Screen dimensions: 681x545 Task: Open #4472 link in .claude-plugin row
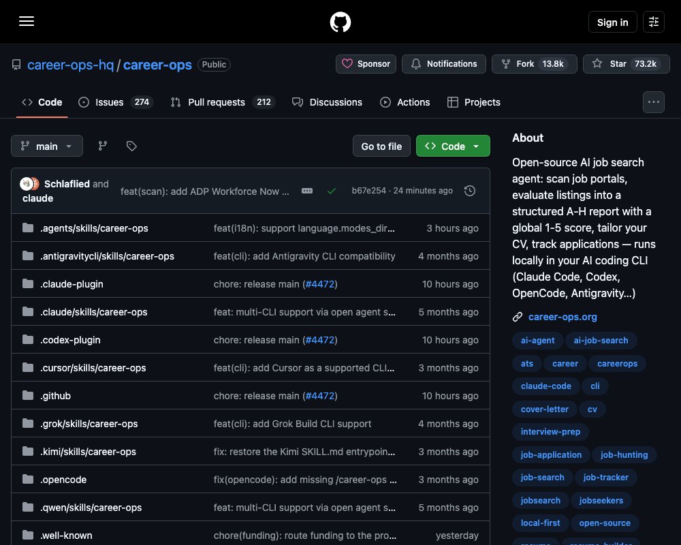[320, 284]
